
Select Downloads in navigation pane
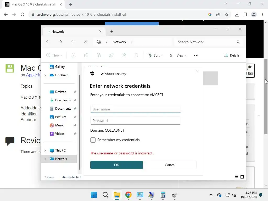coord(63,100)
